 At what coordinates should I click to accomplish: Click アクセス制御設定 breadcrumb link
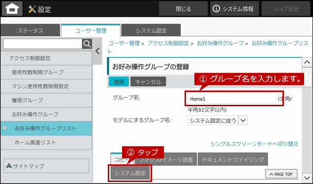tap(168, 43)
